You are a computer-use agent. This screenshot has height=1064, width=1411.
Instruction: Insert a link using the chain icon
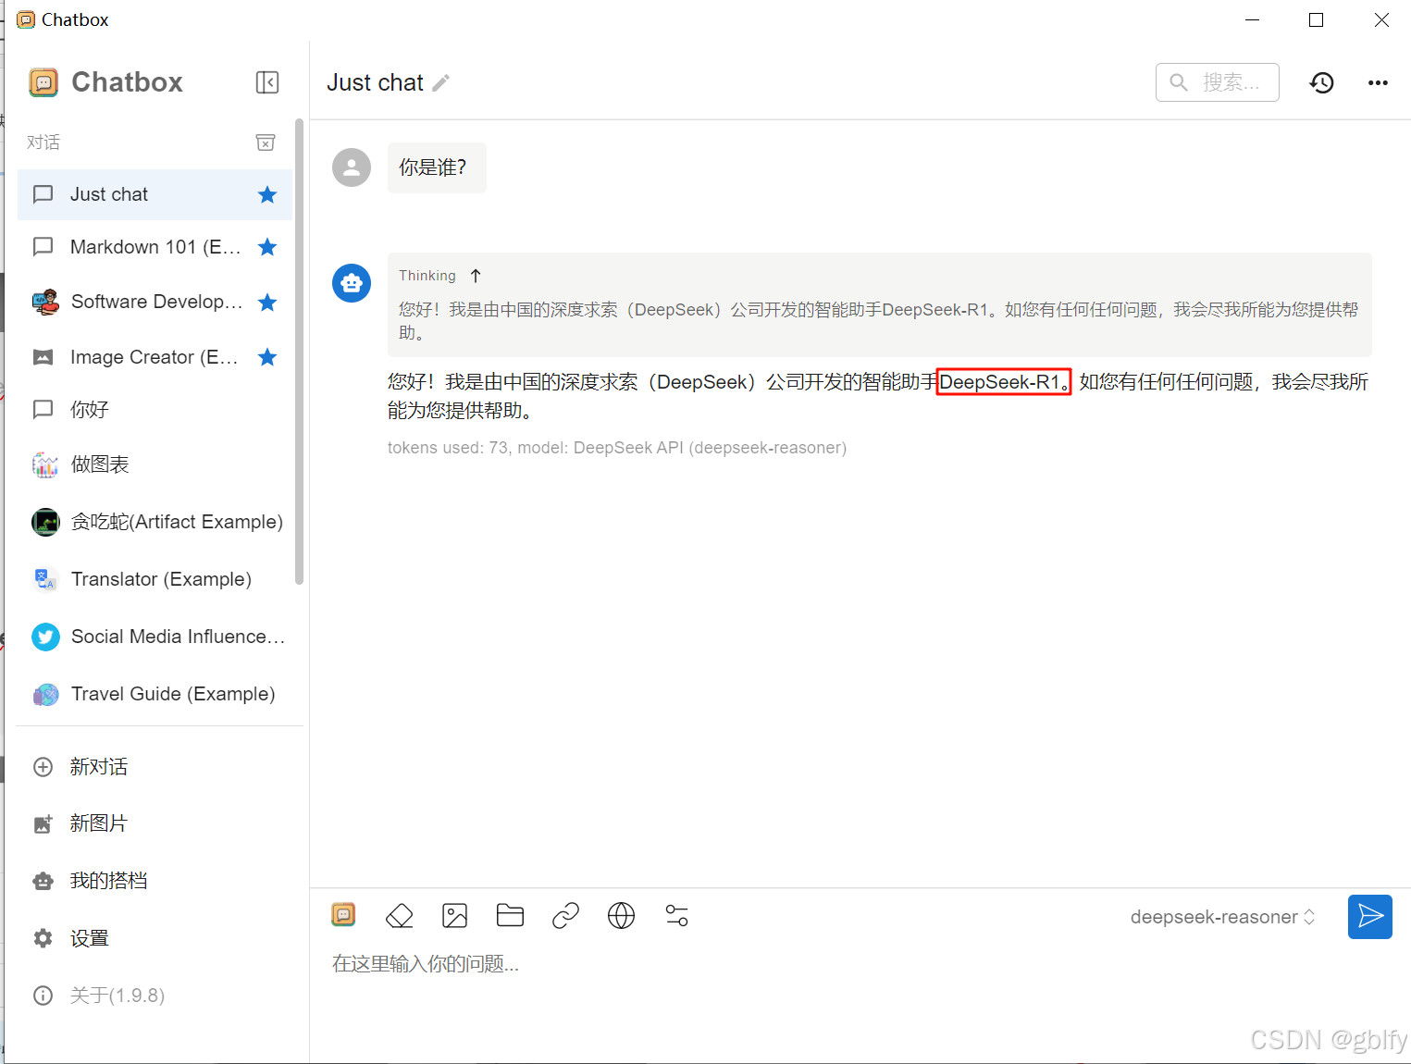(565, 915)
